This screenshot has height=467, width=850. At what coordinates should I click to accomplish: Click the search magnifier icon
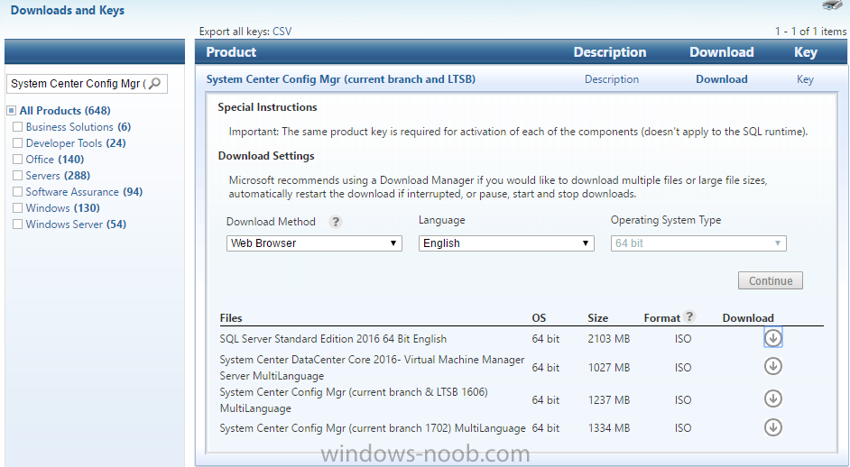click(x=155, y=84)
